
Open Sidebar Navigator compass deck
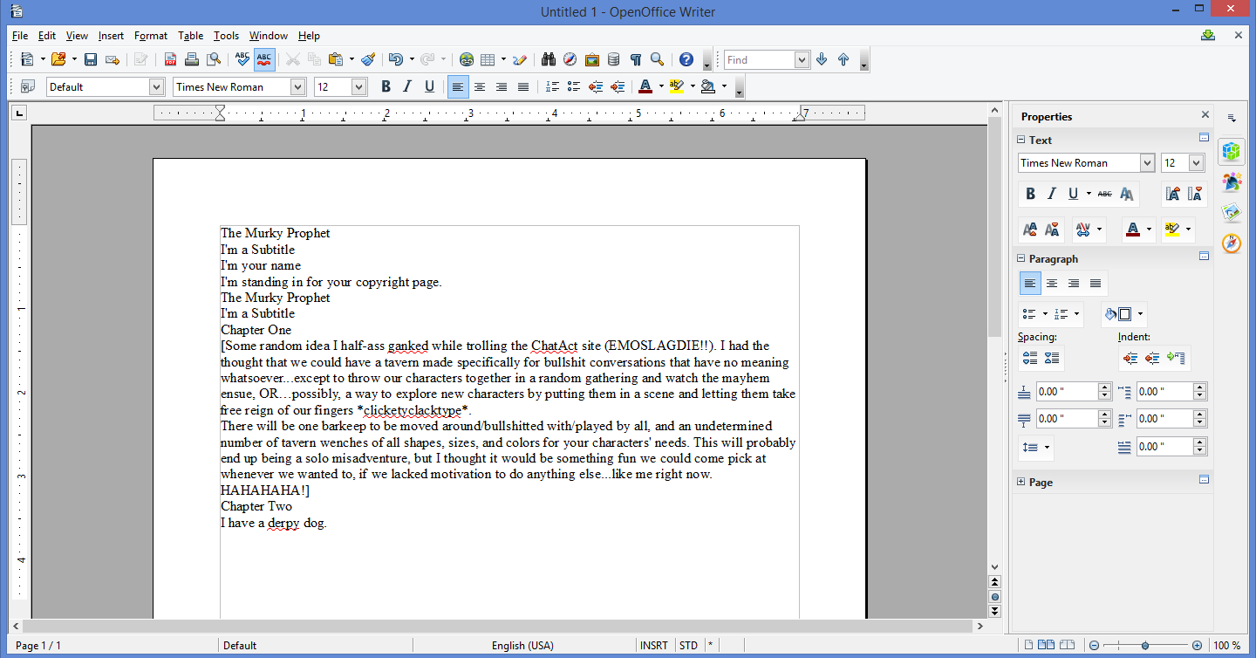pyautogui.click(x=1232, y=243)
